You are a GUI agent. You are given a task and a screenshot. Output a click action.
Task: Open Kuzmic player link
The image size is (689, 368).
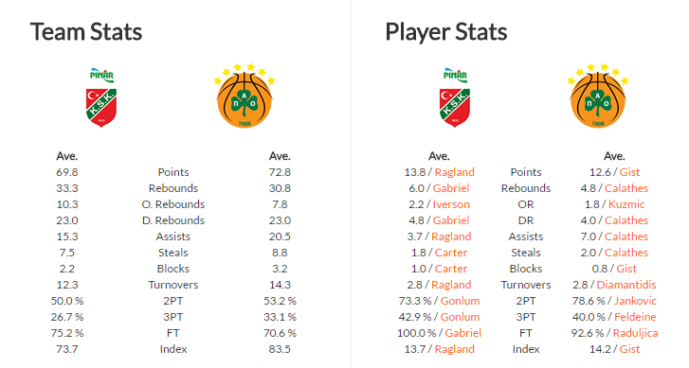click(626, 204)
